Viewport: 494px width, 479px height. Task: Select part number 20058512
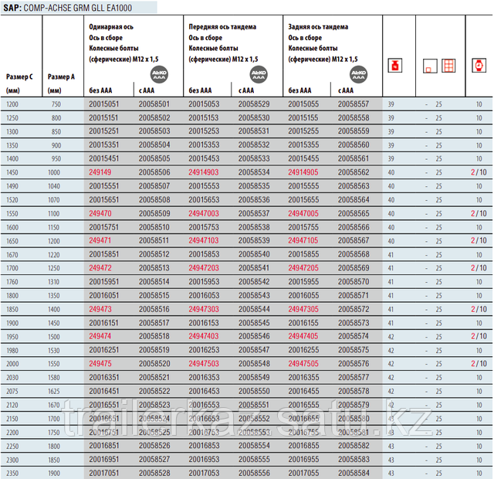click(154, 254)
